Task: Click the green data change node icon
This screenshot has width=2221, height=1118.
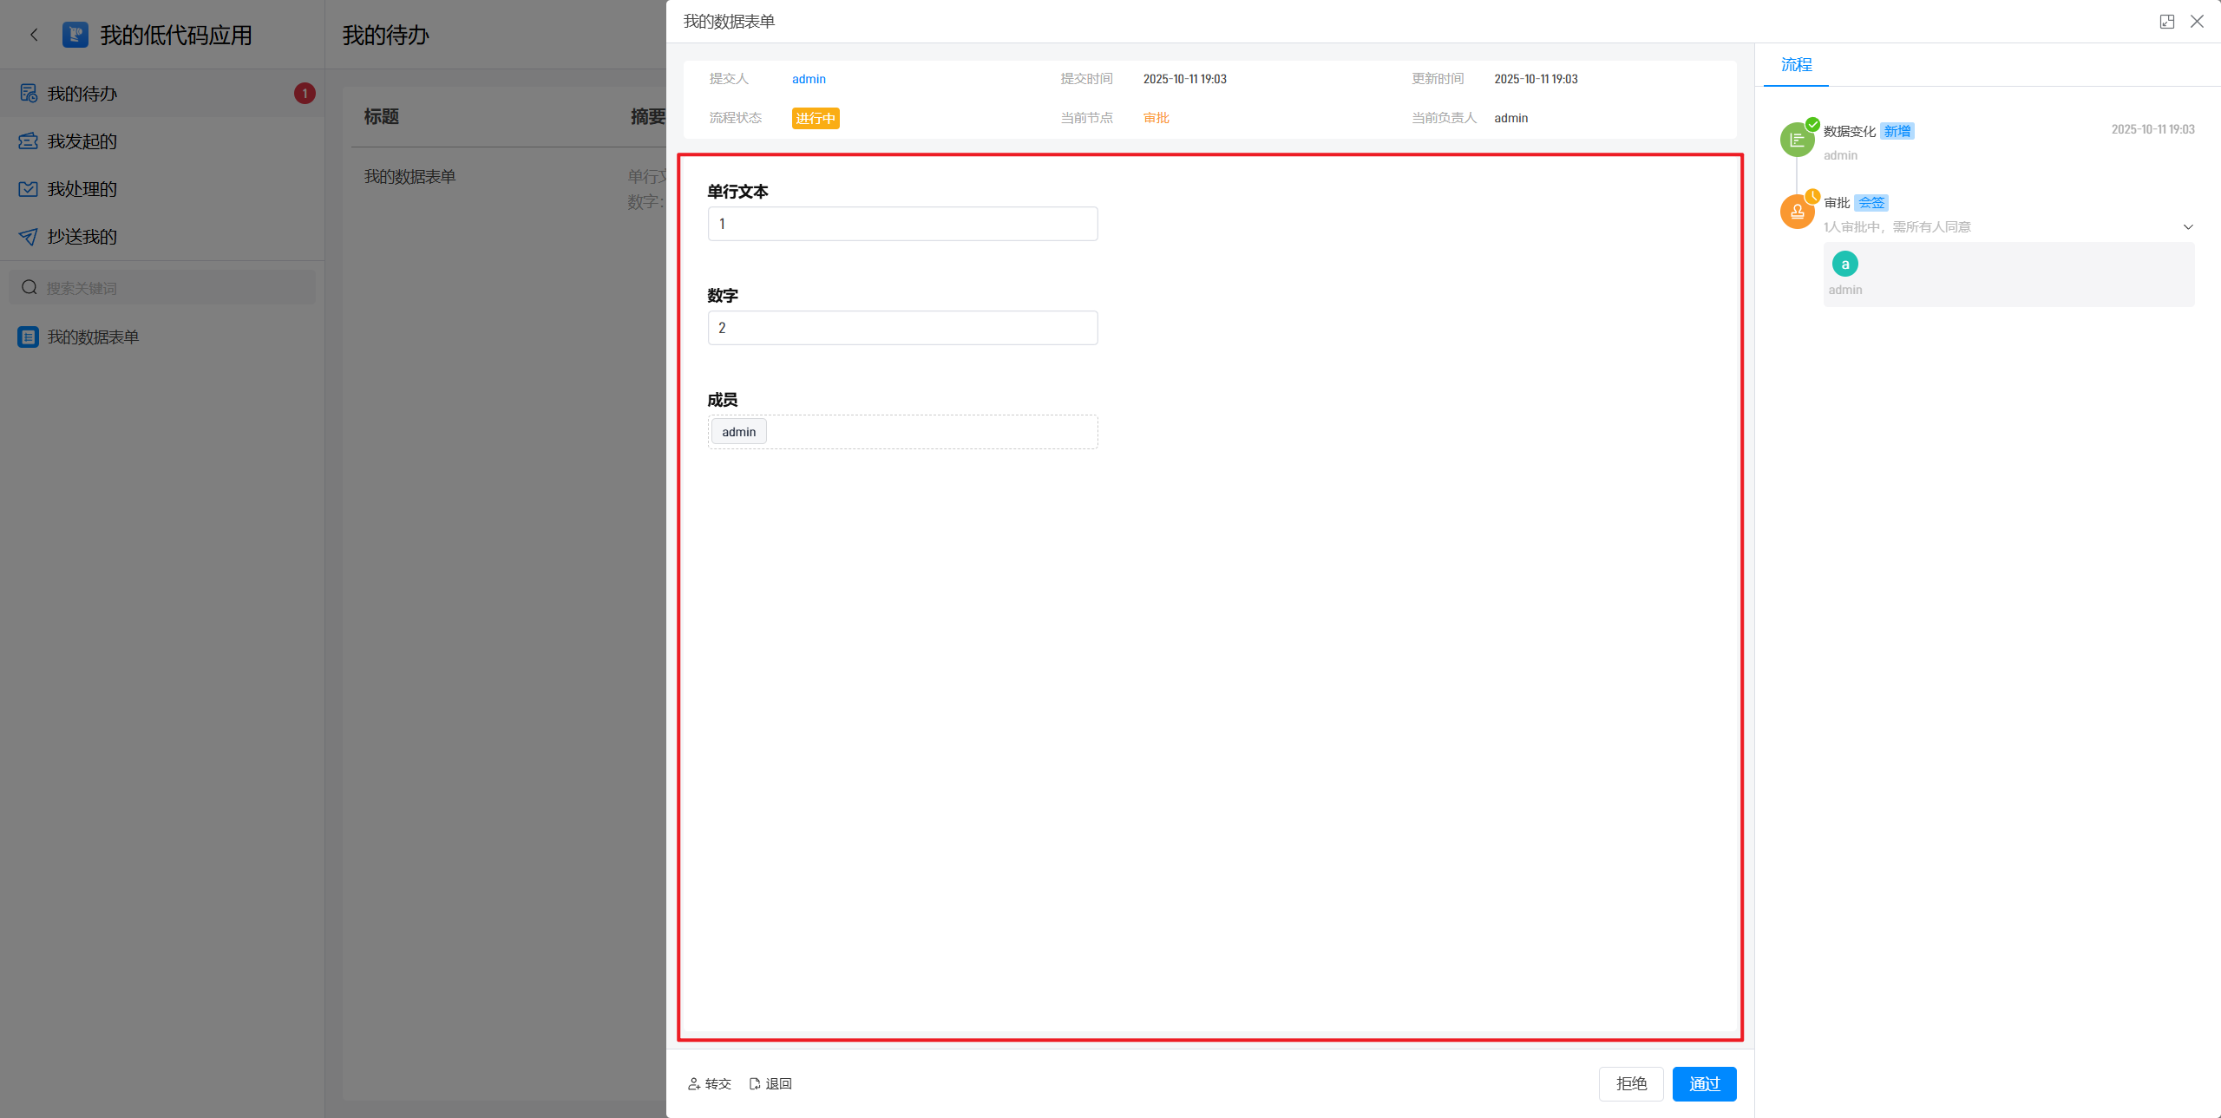Action: point(1797,140)
